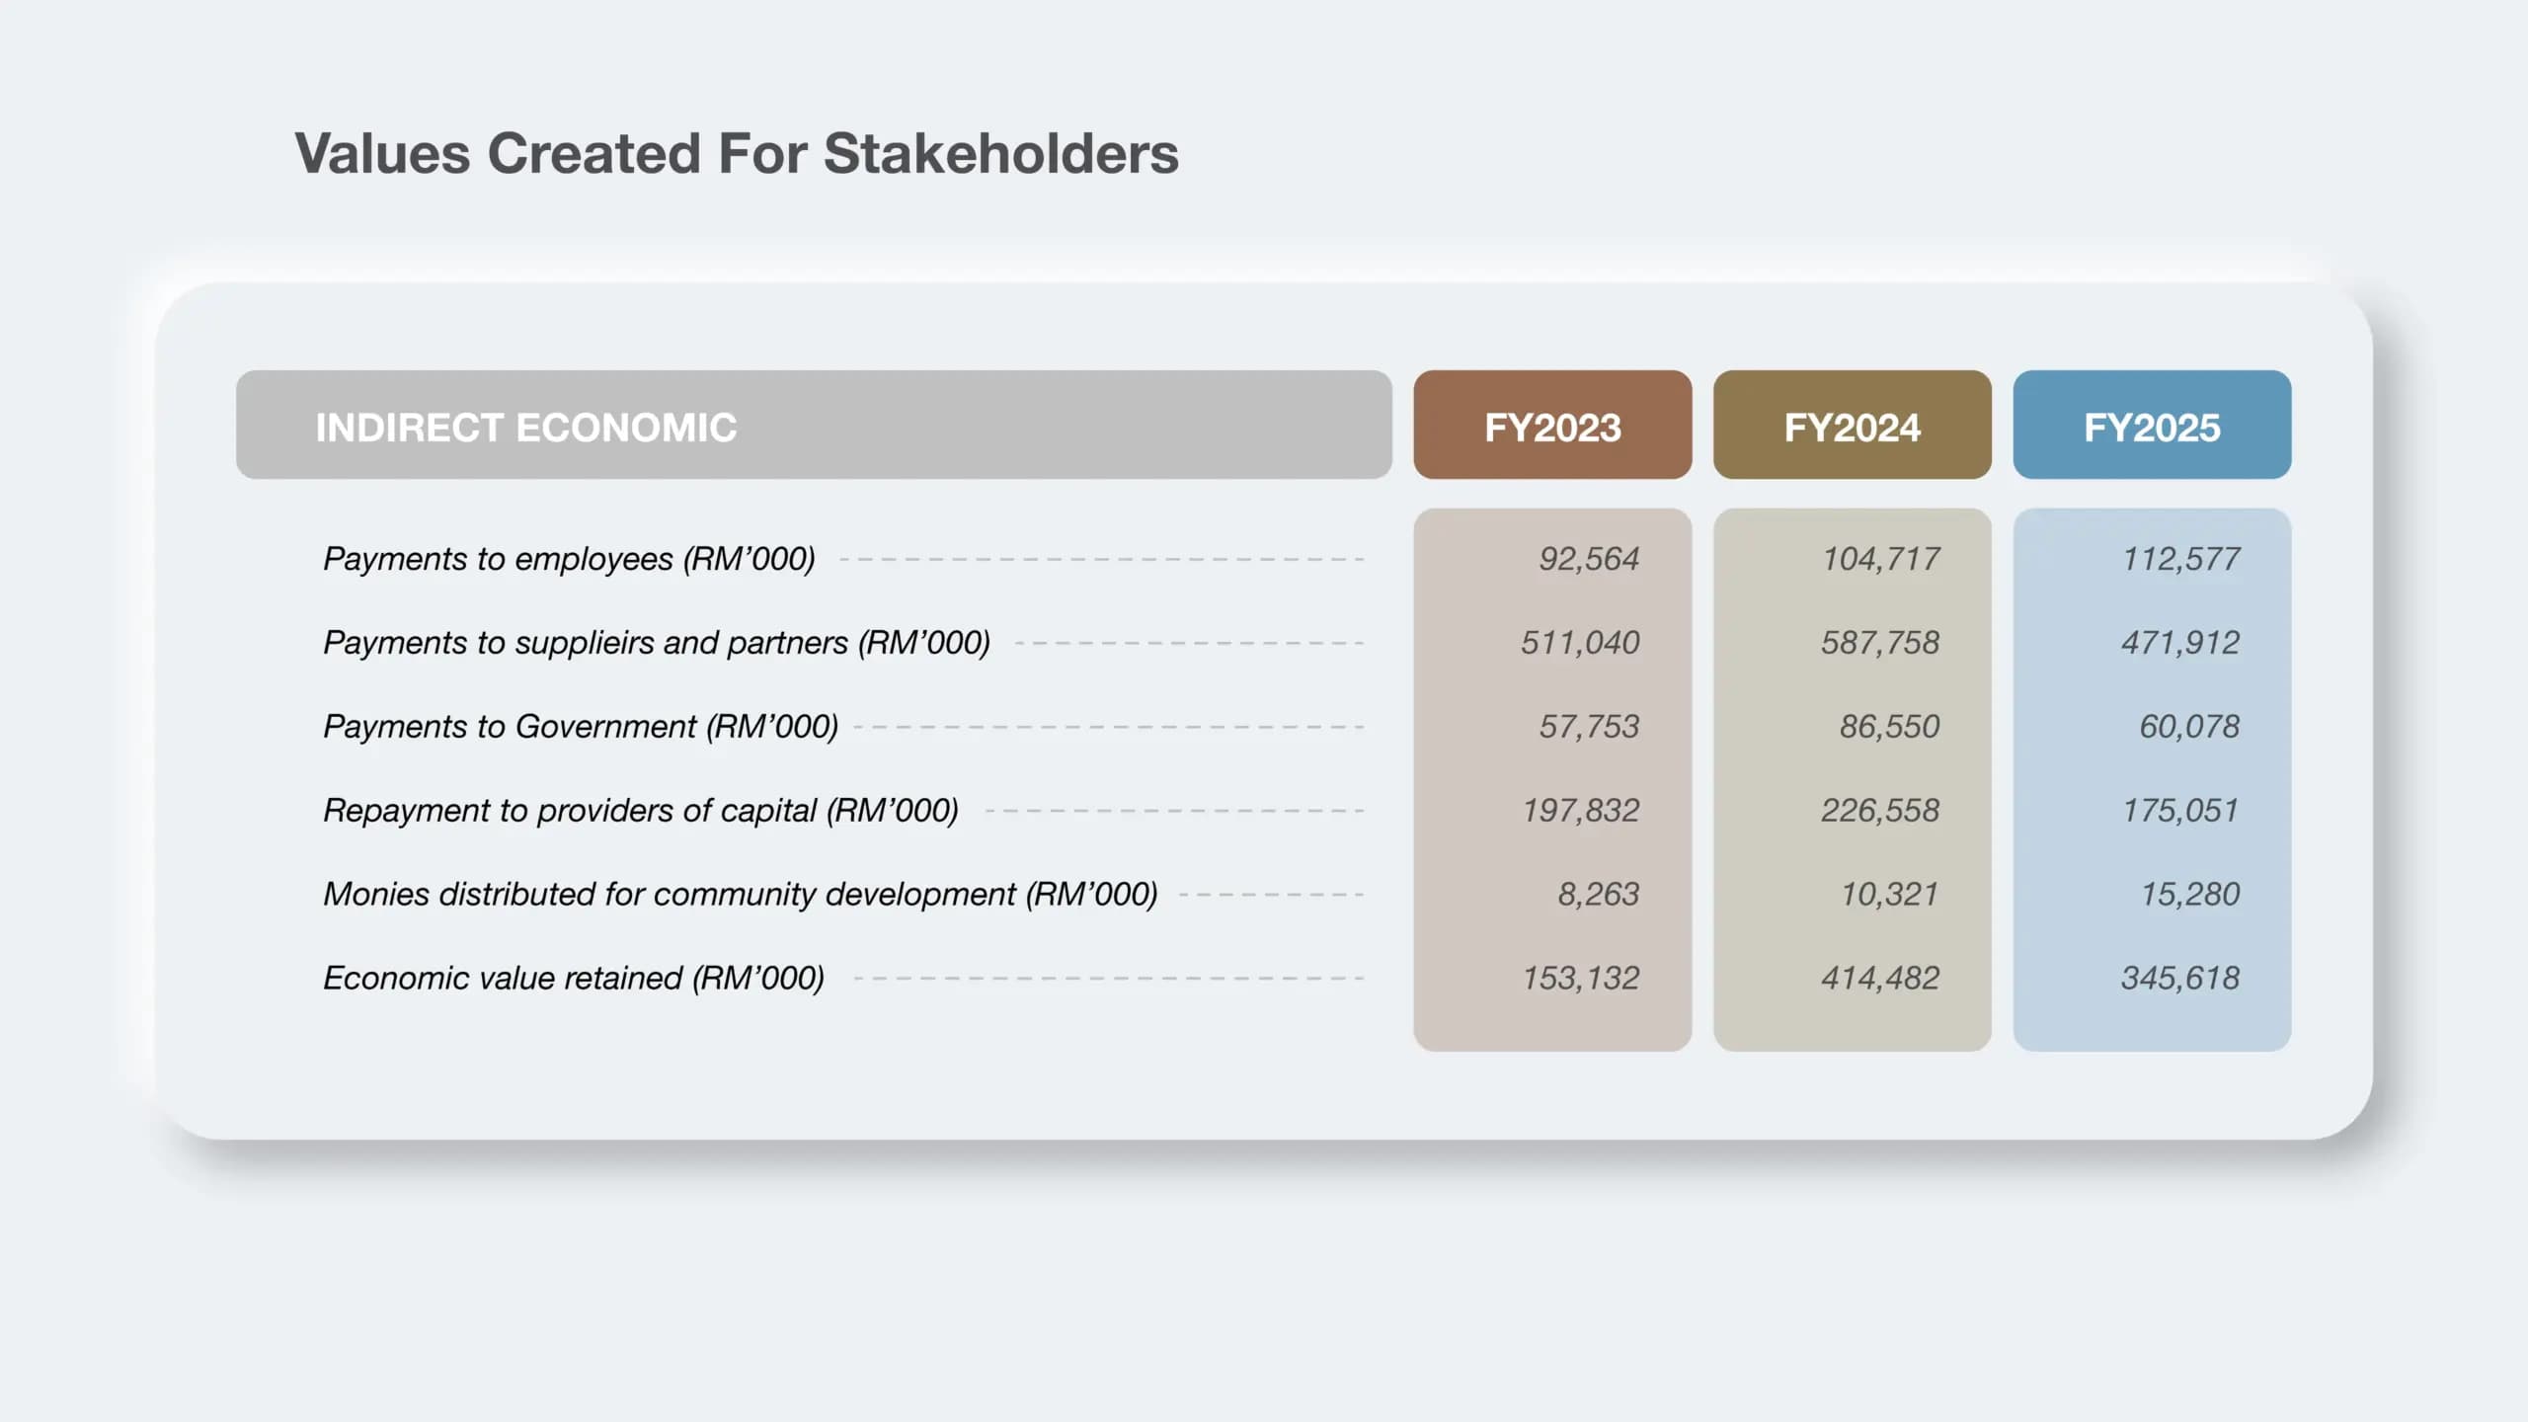Click the value 345,618 under FY2025

click(2180, 979)
